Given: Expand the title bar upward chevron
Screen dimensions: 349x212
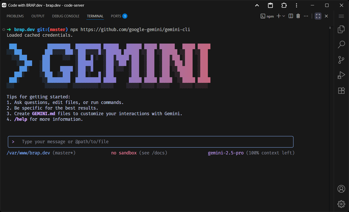Looking at the screenshot, I should coord(257,5).
